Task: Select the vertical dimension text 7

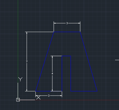Action: coord(27,62)
